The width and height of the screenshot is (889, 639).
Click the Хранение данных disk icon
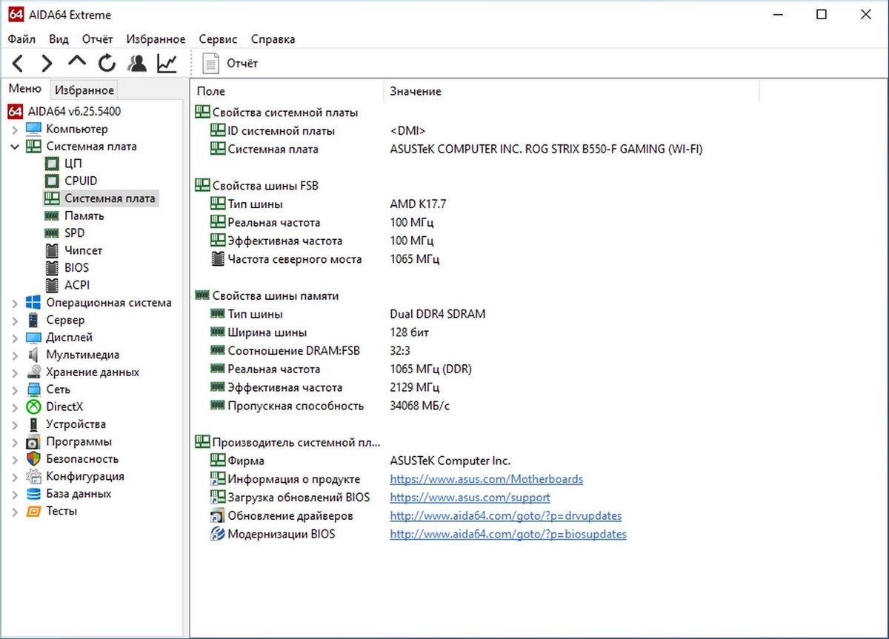(33, 372)
